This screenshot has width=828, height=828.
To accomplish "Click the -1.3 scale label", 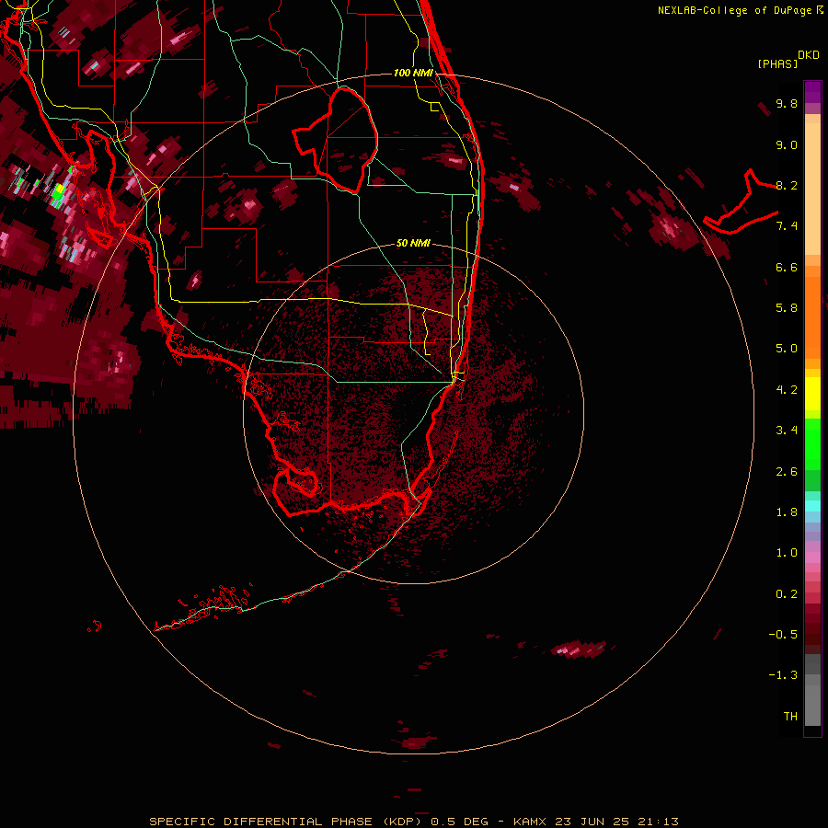I will 783,675.
